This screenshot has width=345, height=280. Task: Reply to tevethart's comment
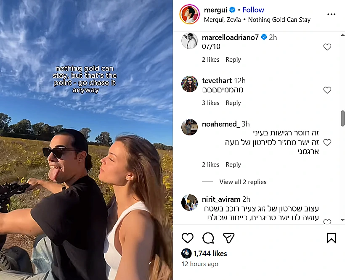point(233,103)
